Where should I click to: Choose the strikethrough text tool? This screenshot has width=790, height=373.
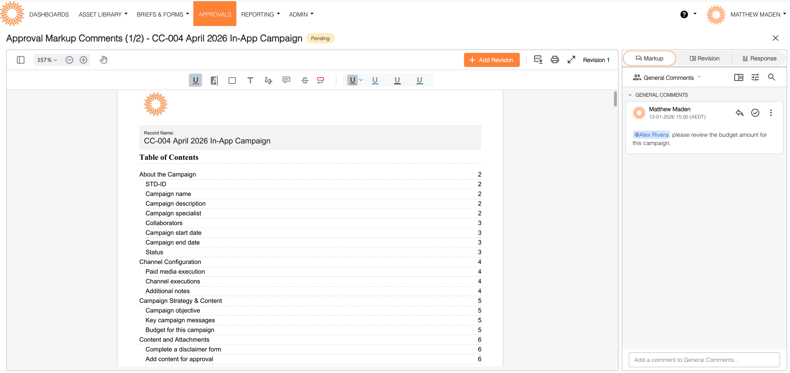tap(305, 81)
